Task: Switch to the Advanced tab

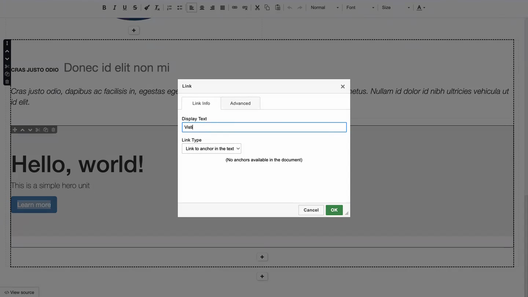Action: 241,103
